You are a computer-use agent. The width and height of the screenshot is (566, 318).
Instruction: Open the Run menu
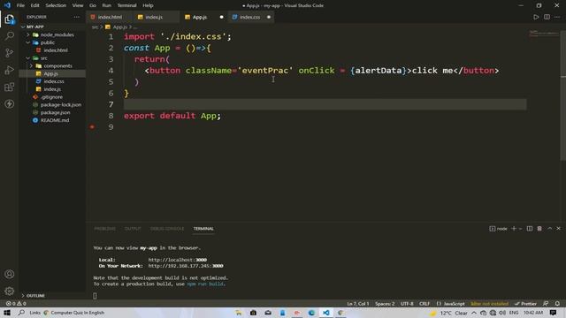106,5
